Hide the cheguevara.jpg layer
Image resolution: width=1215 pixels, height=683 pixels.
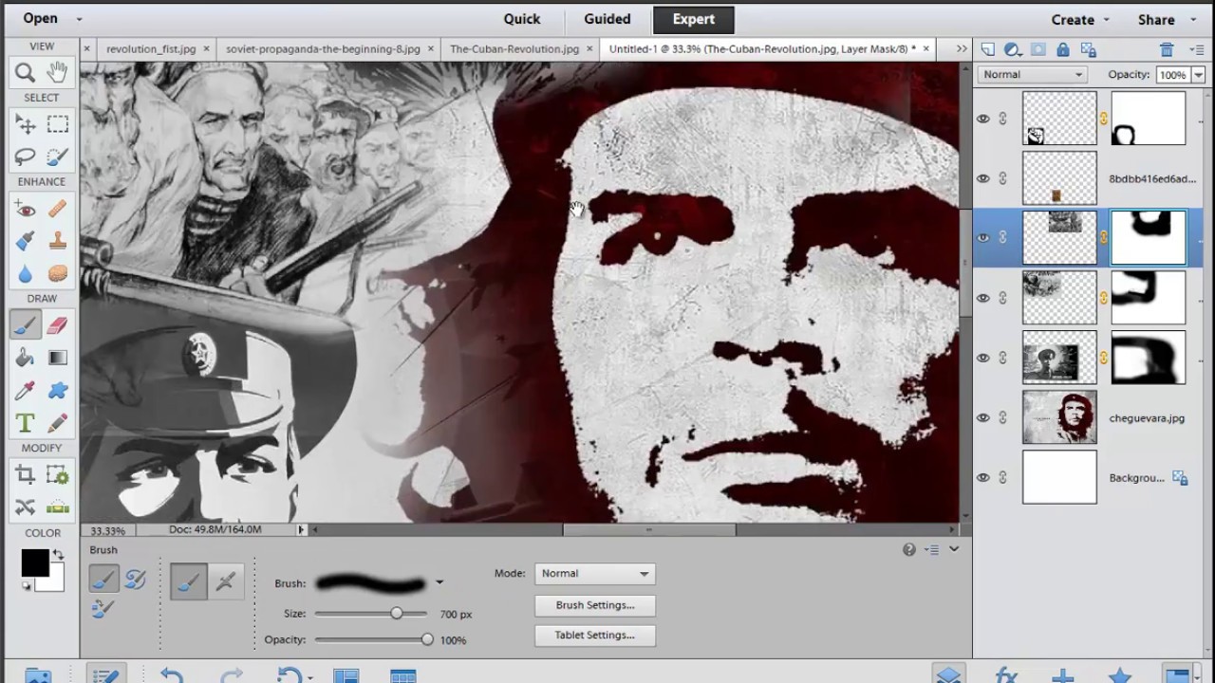coord(983,417)
